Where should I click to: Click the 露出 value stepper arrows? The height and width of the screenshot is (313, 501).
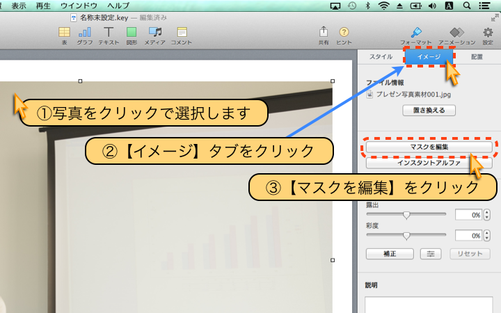tap(486, 215)
